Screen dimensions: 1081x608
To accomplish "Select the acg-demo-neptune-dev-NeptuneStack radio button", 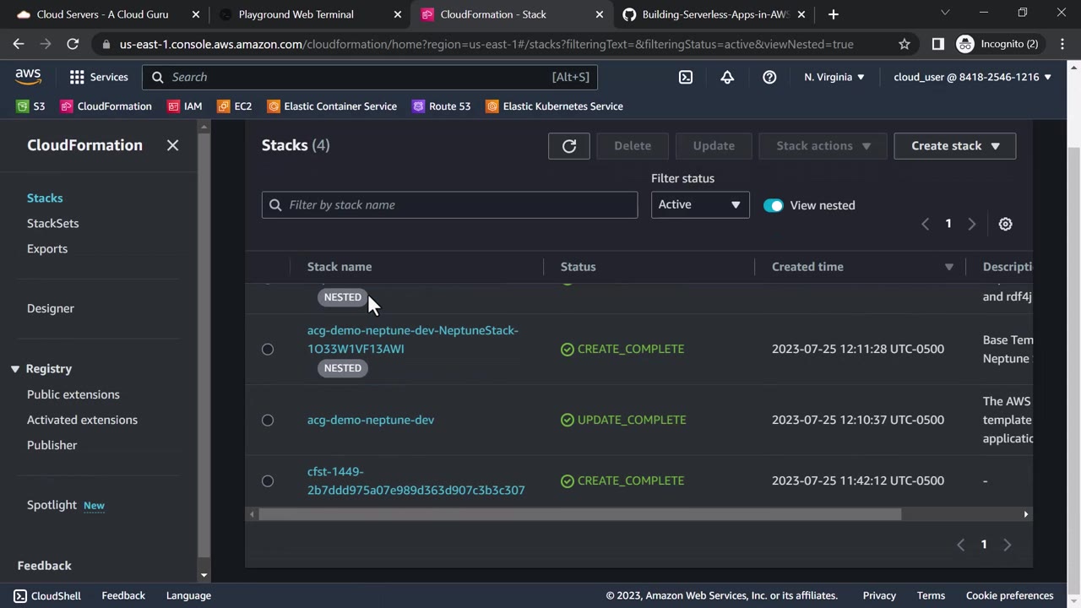I will (x=268, y=349).
